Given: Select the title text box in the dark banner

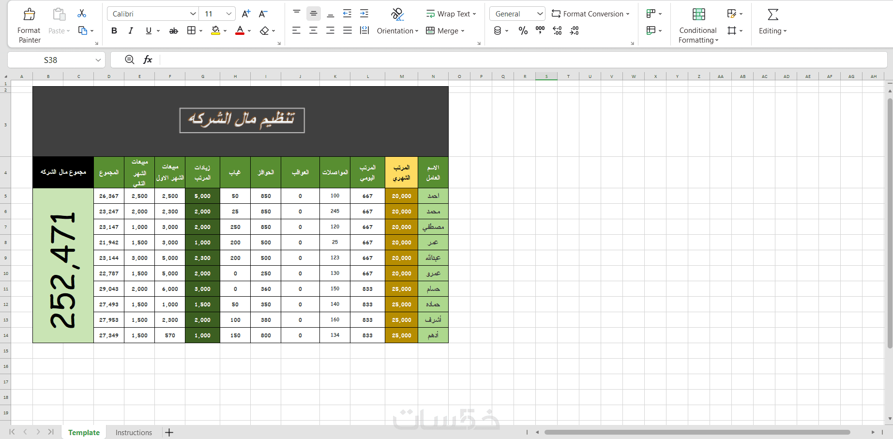Looking at the screenshot, I should point(242,120).
